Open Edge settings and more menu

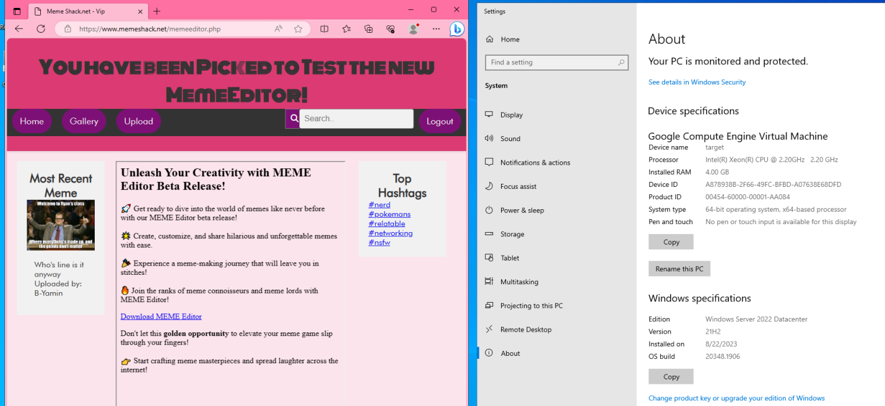click(436, 29)
